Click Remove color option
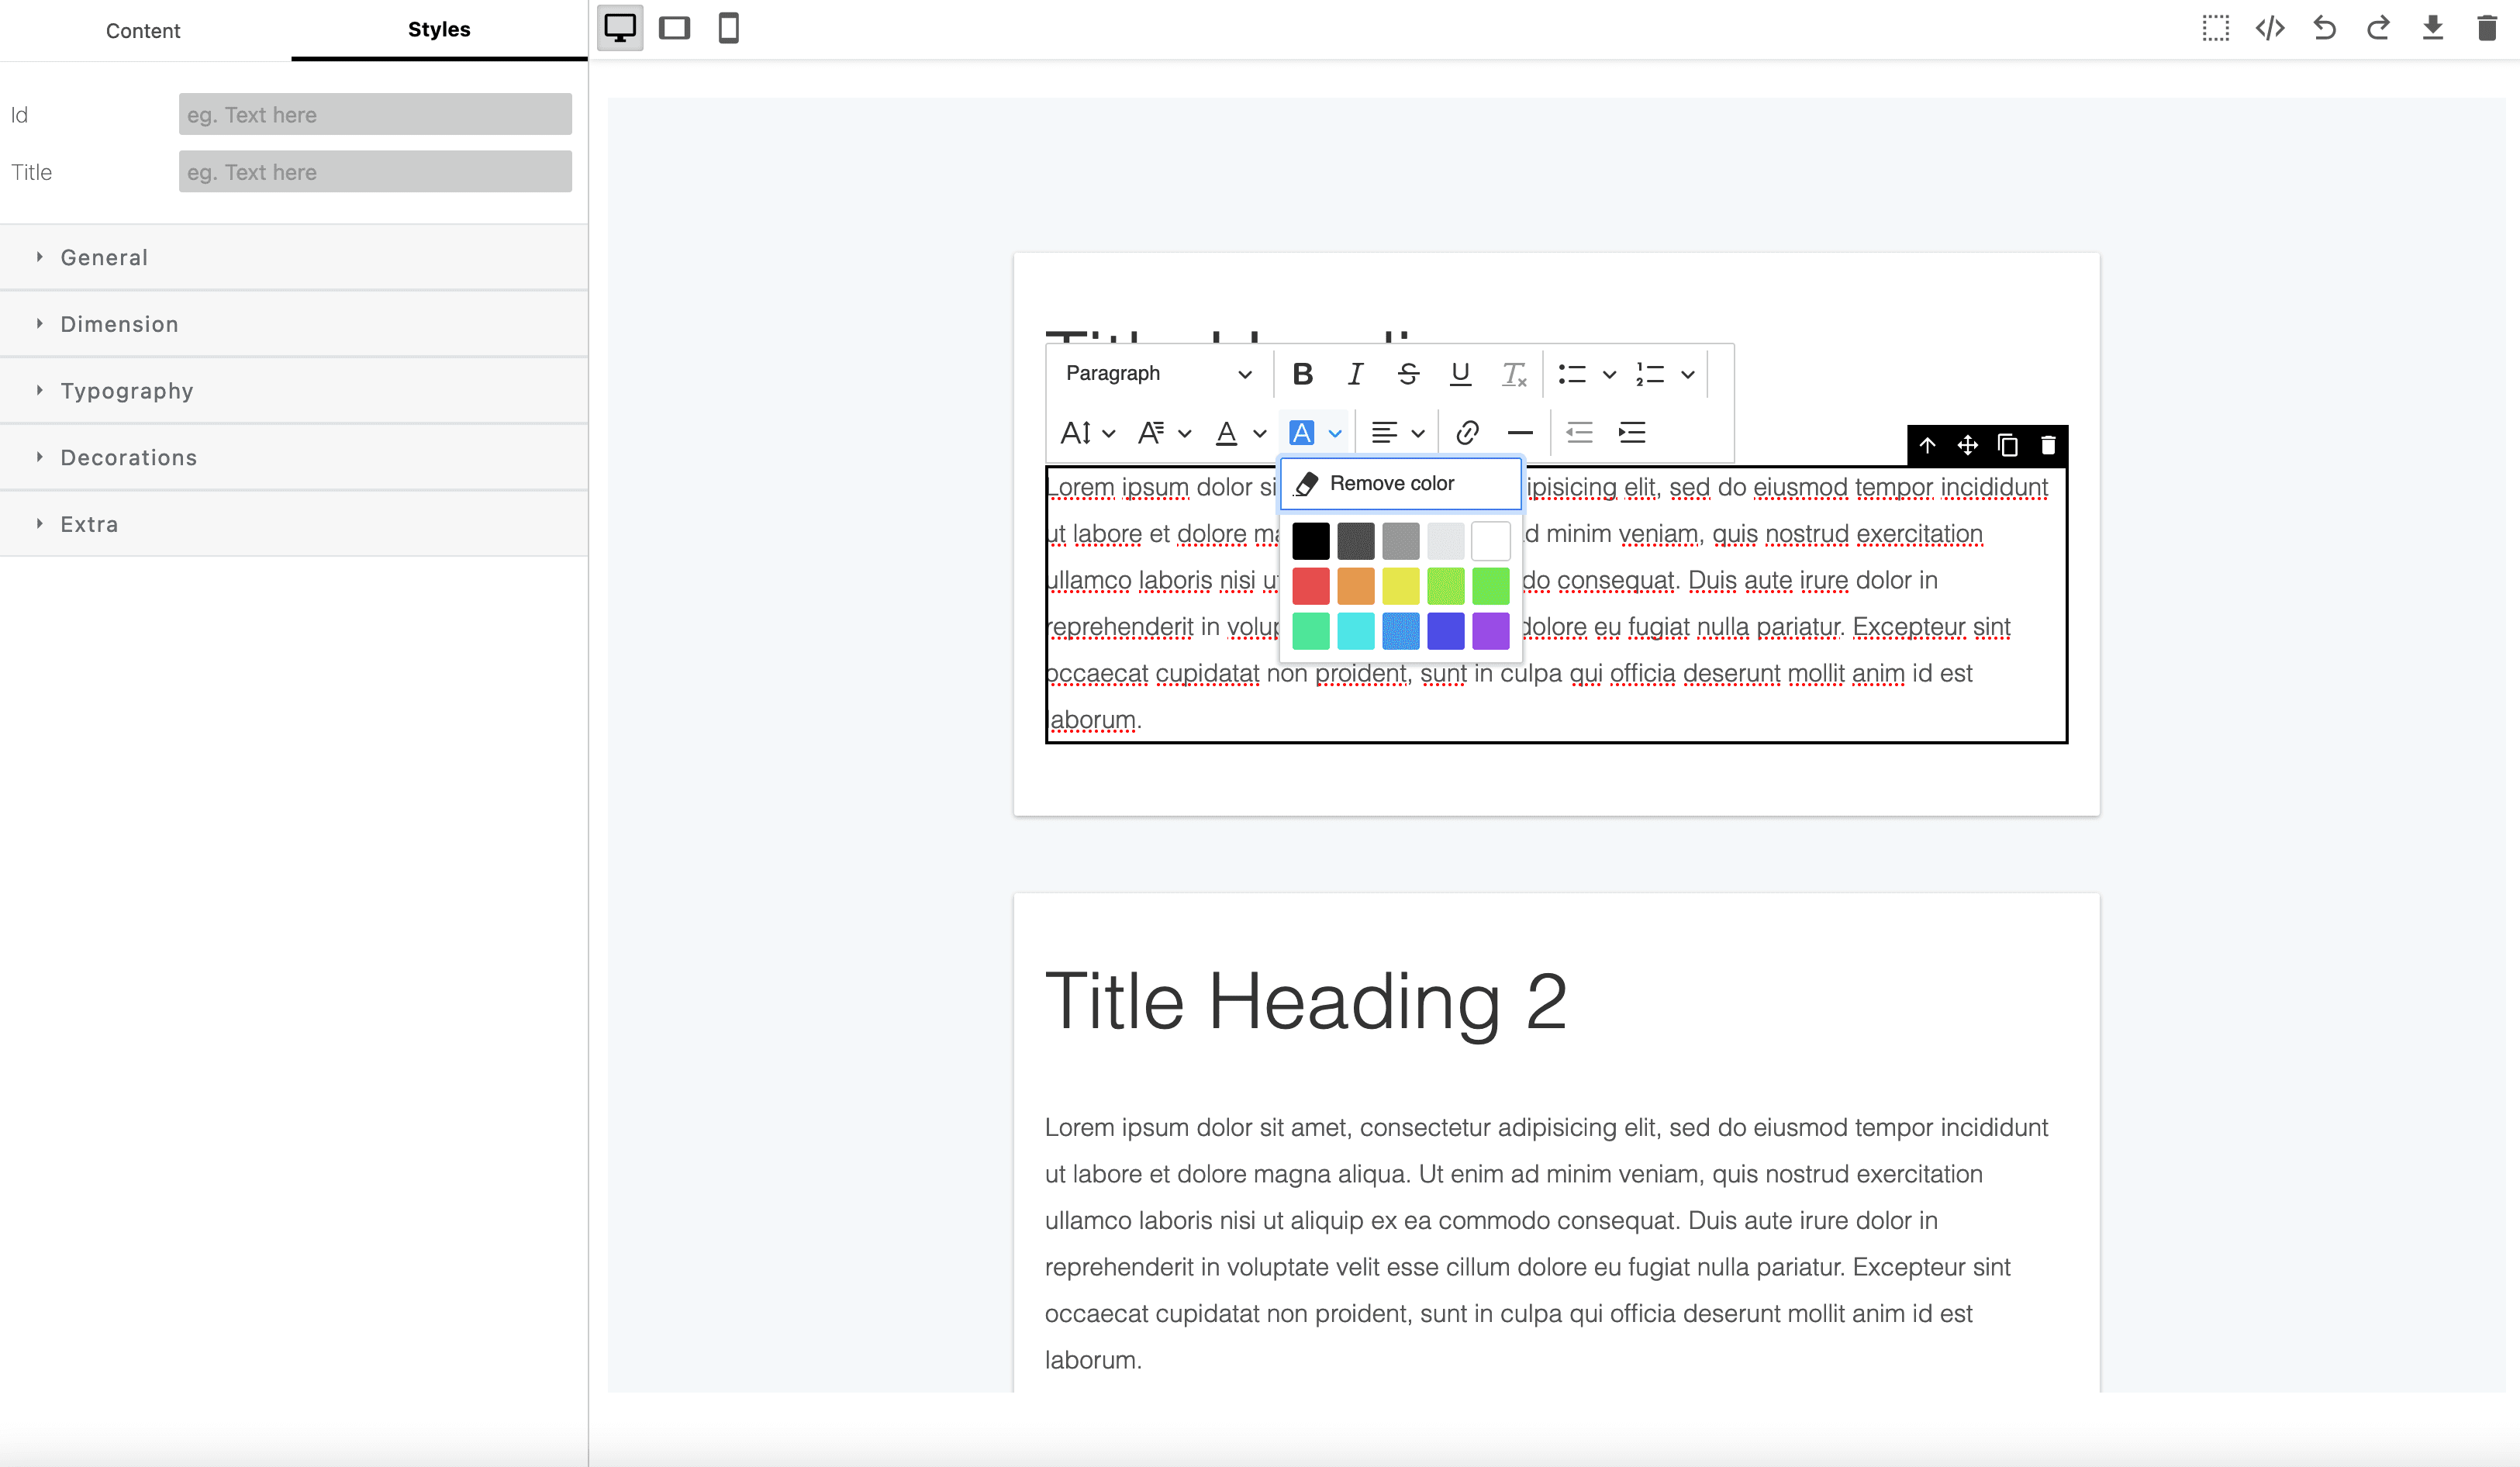 point(1392,482)
